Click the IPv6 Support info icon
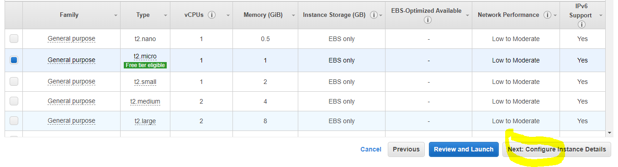This screenshot has width=618, height=167. click(581, 25)
